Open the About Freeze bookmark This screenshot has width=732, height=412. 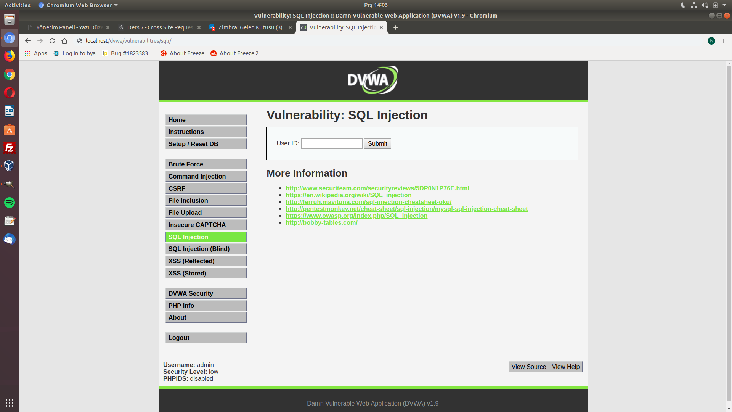[x=182, y=53]
